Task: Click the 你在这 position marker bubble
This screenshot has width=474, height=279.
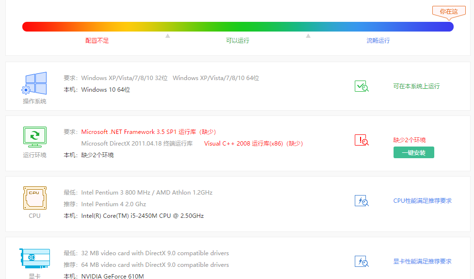Action: click(449, 13)
